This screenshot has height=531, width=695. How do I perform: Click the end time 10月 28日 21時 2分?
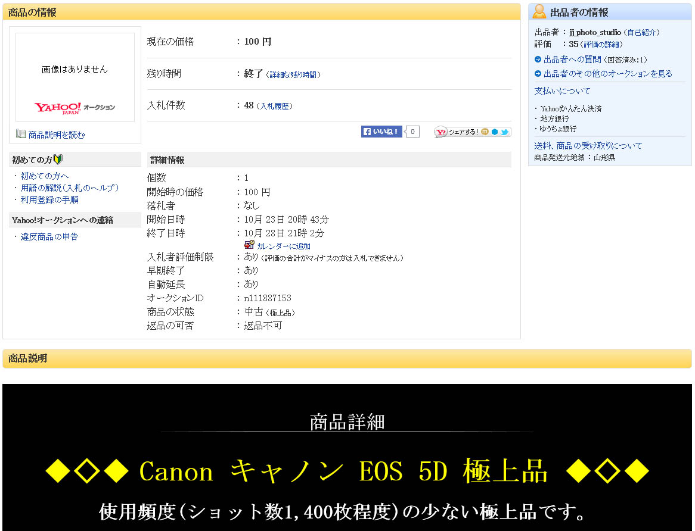pos(284,233)
